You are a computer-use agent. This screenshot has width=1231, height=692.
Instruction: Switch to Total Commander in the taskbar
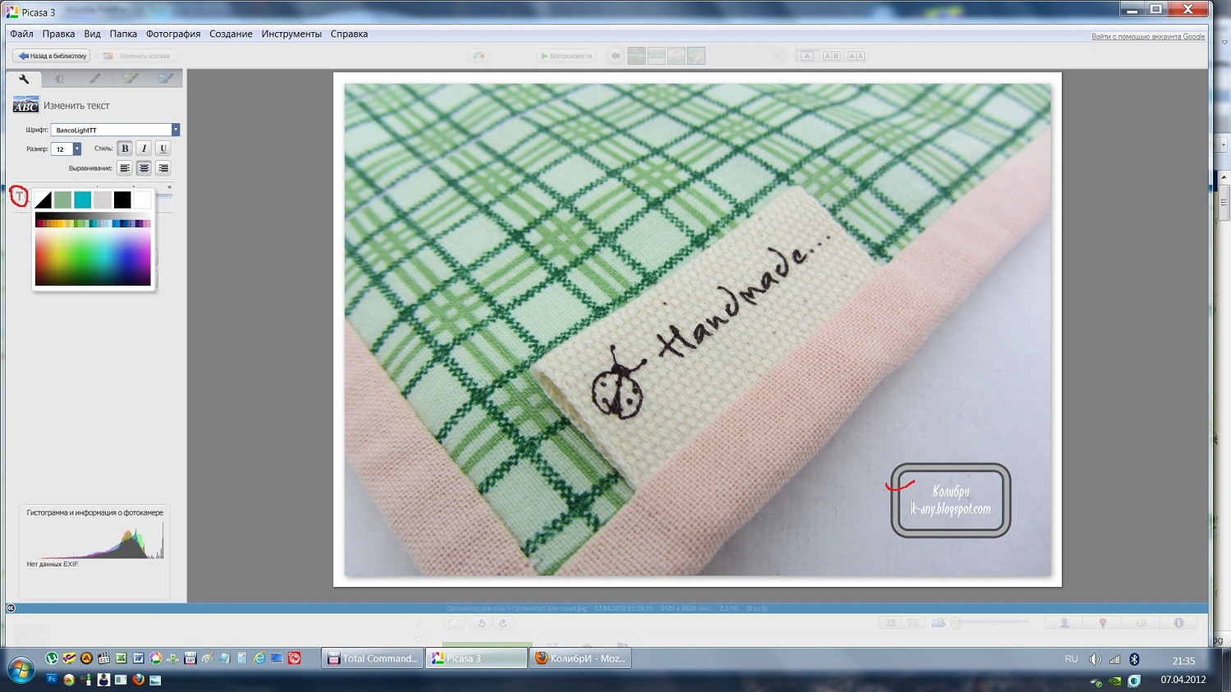(x=373, y=658)
